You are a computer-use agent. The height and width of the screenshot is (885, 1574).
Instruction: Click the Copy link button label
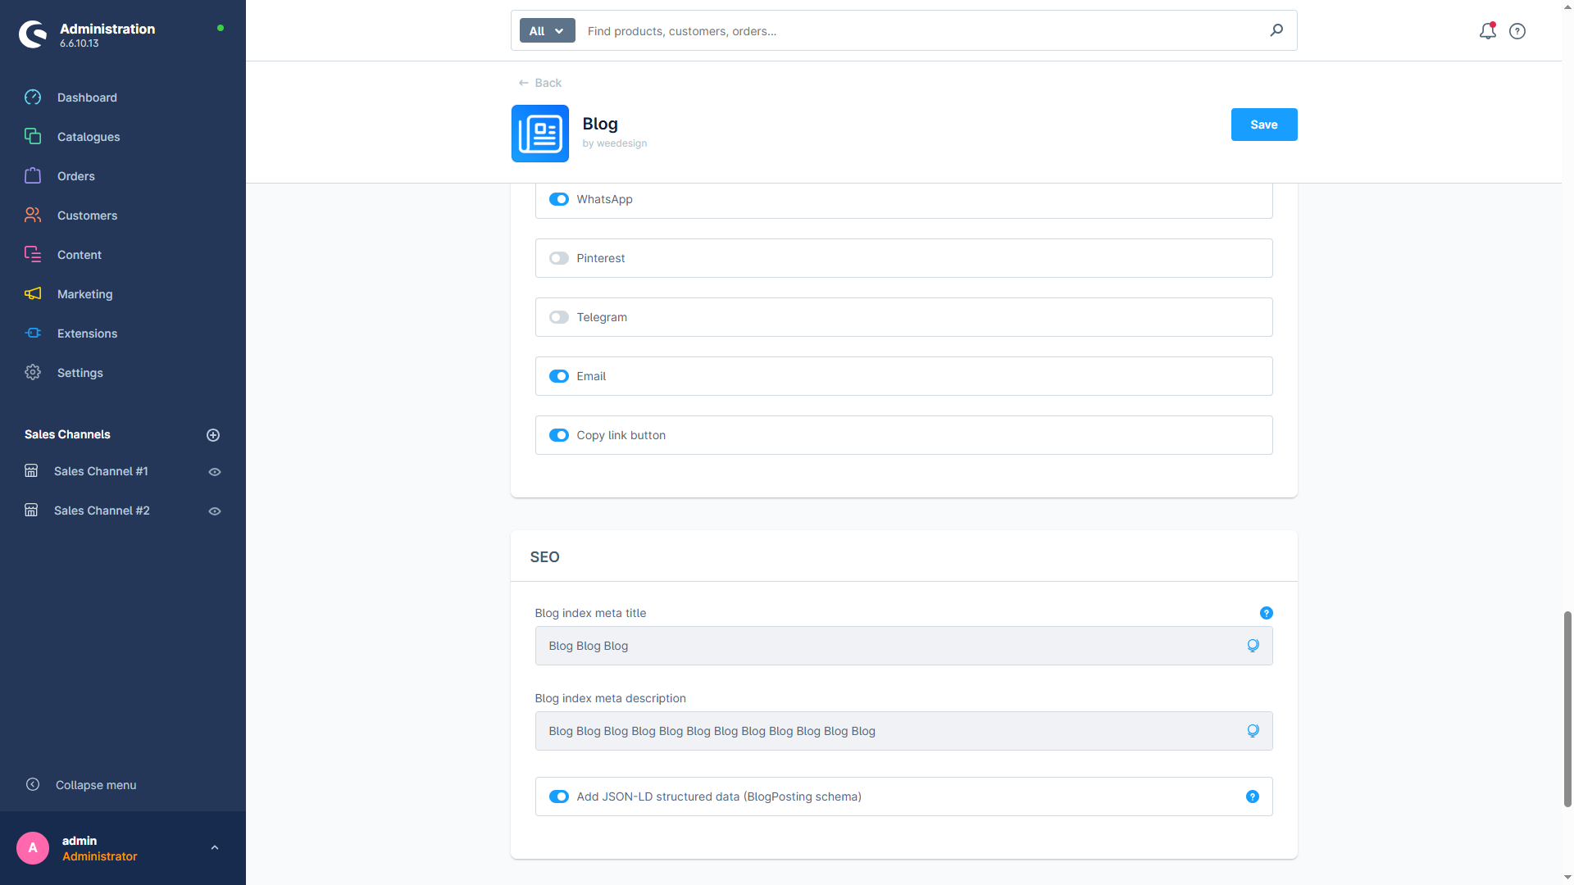pyautogui.click(x=621, y=435)
